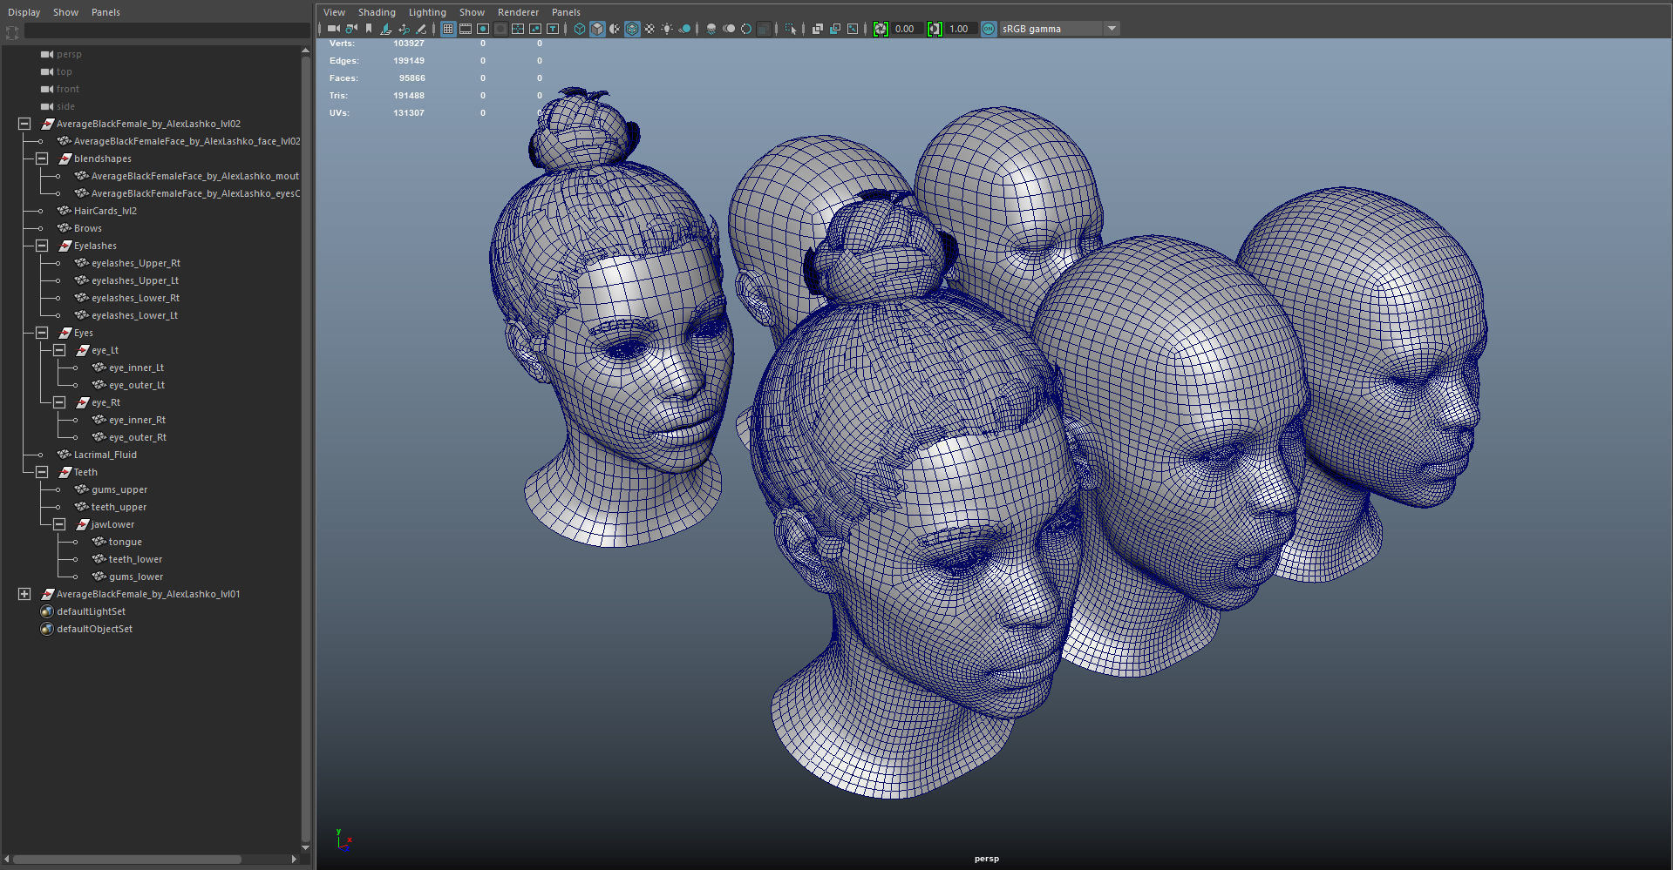
Task: Collapse the jawLower group
Action: tap(59, 524)
